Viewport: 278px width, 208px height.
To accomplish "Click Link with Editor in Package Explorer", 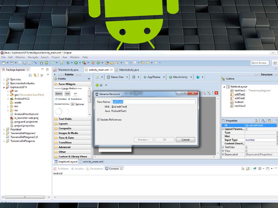I will tap(35, 75).
